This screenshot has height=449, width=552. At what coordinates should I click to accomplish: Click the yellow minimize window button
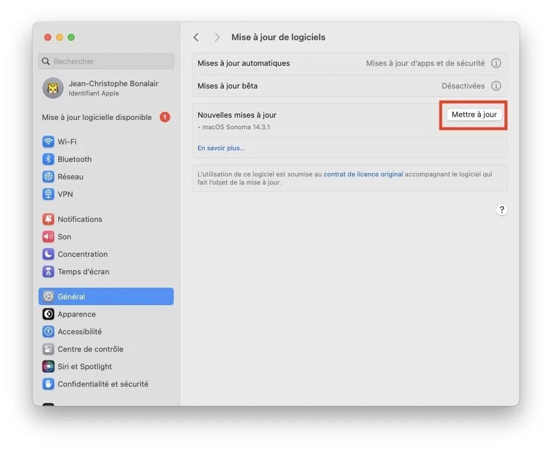59,37
